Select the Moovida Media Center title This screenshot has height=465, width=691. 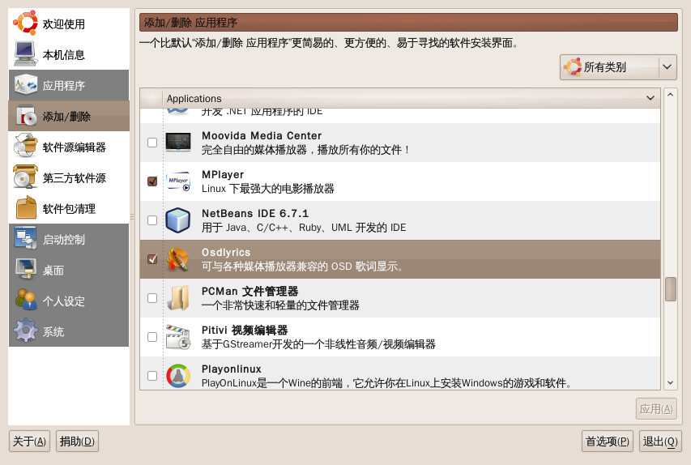pos(262,136)
